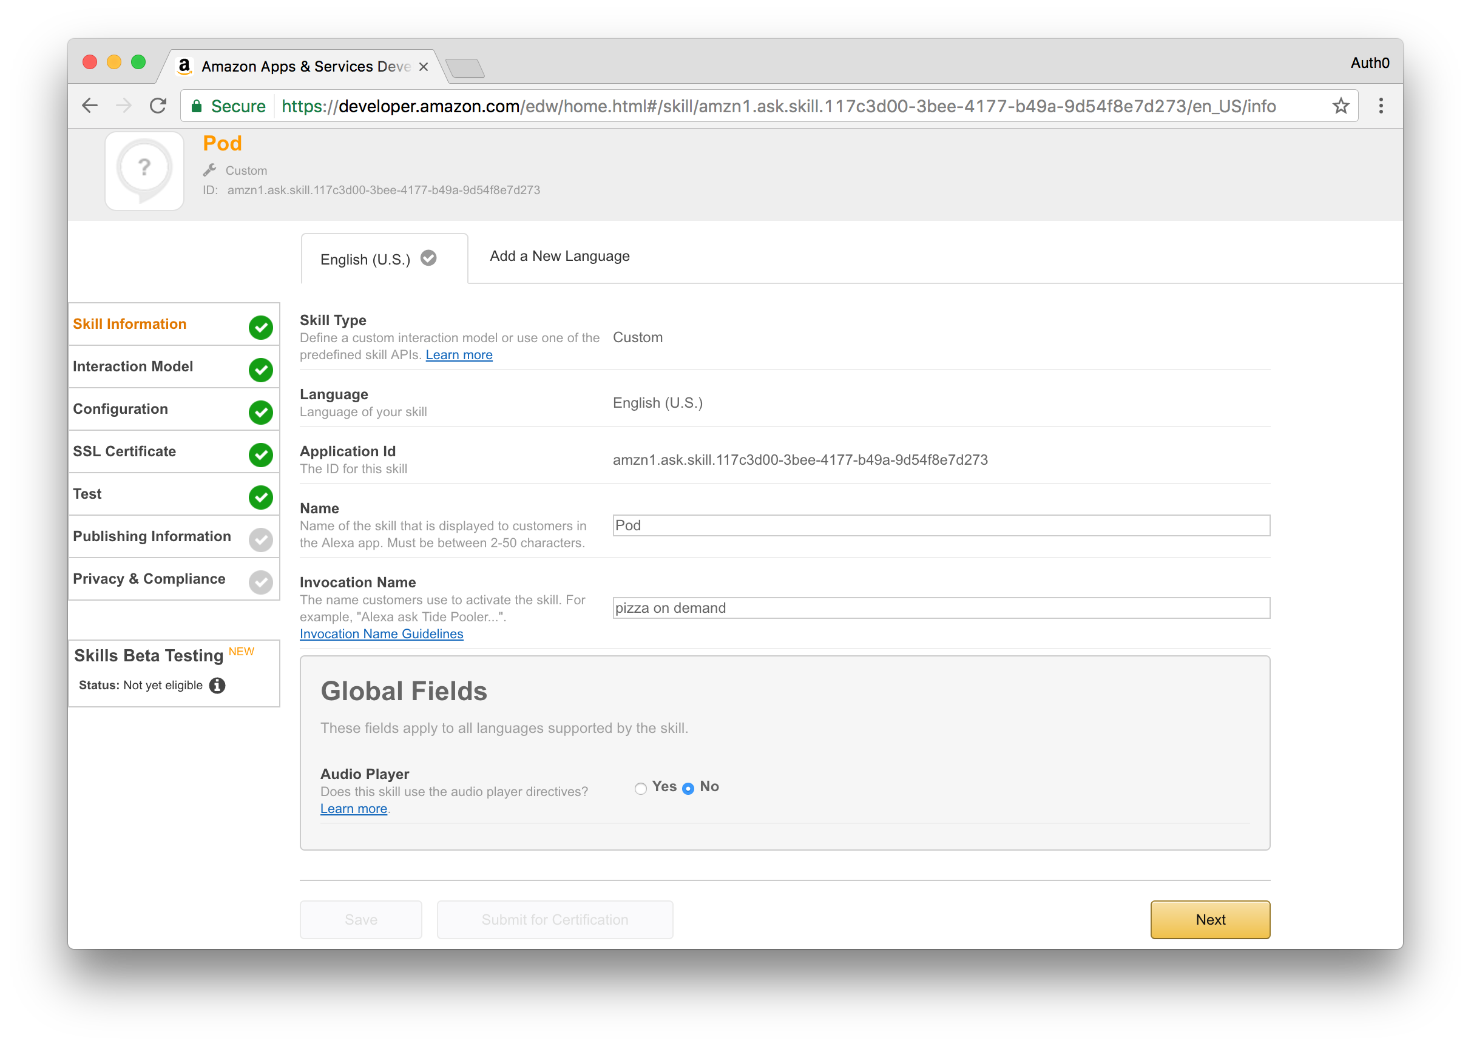Open Invocation Name Guidelines link
This screenshot has width=1471, height=1046.
[381, 634]
